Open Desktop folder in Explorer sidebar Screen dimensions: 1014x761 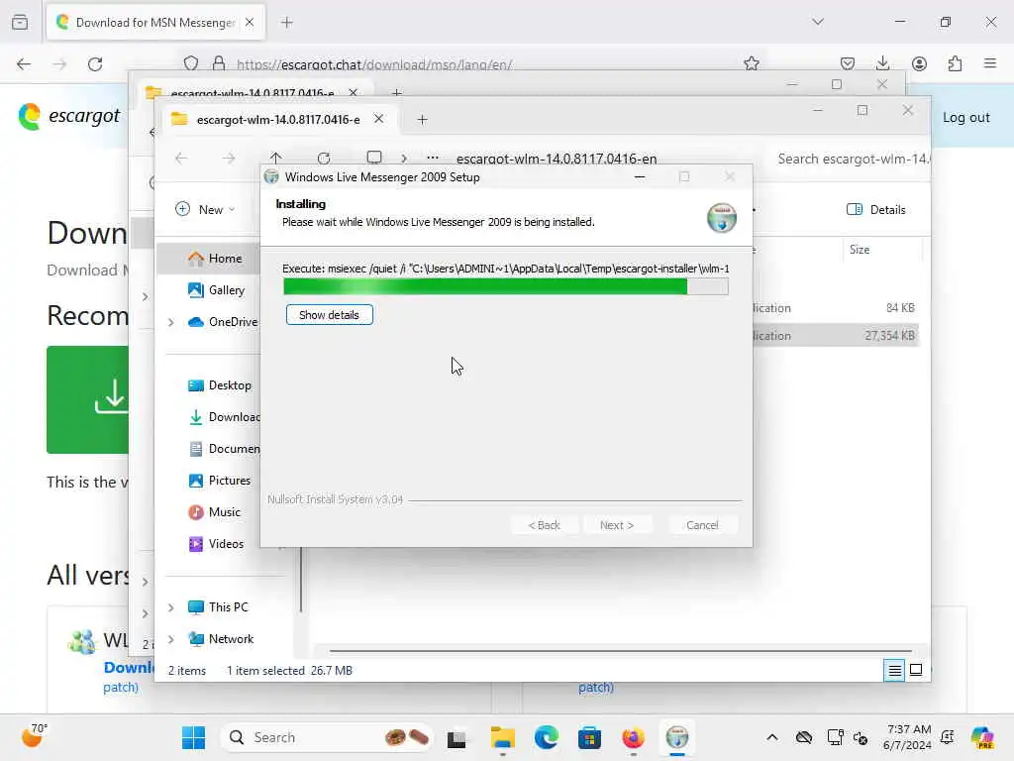point(219,385)
